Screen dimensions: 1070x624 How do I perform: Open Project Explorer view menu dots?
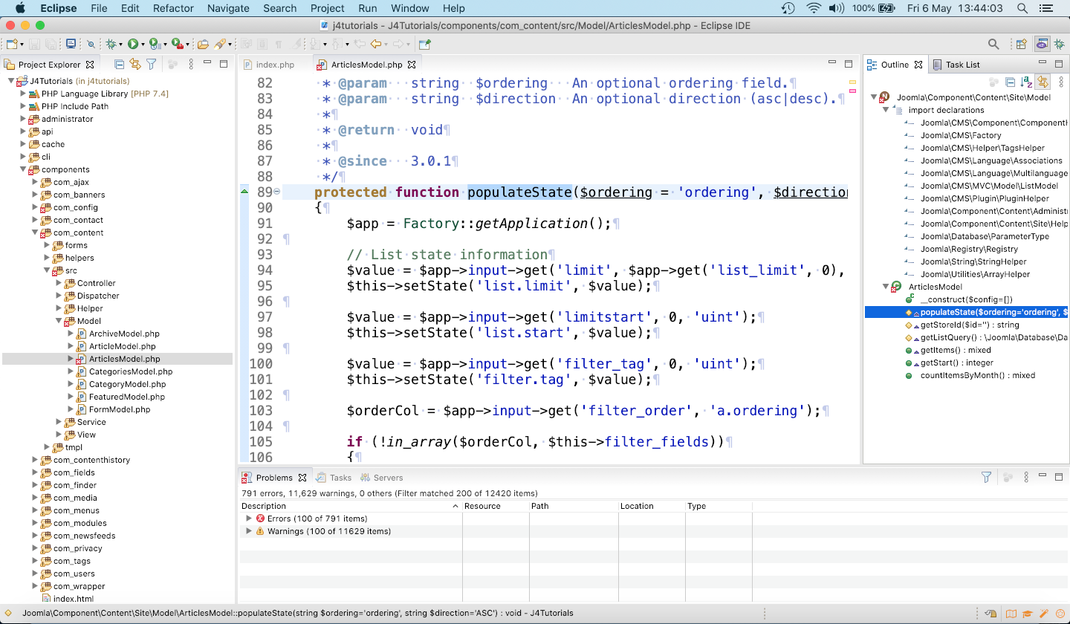click(191, 65)
